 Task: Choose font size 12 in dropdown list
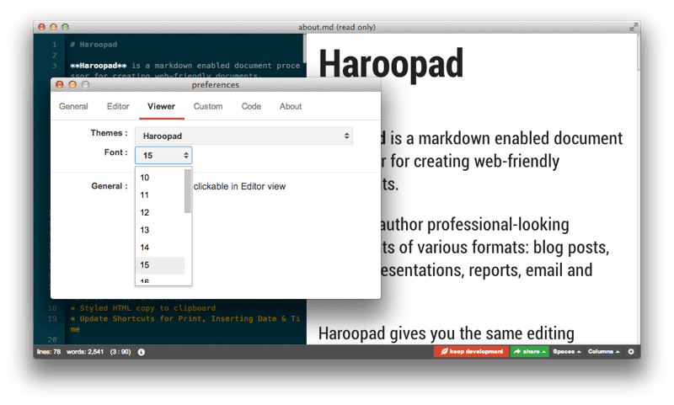(159, 212)
